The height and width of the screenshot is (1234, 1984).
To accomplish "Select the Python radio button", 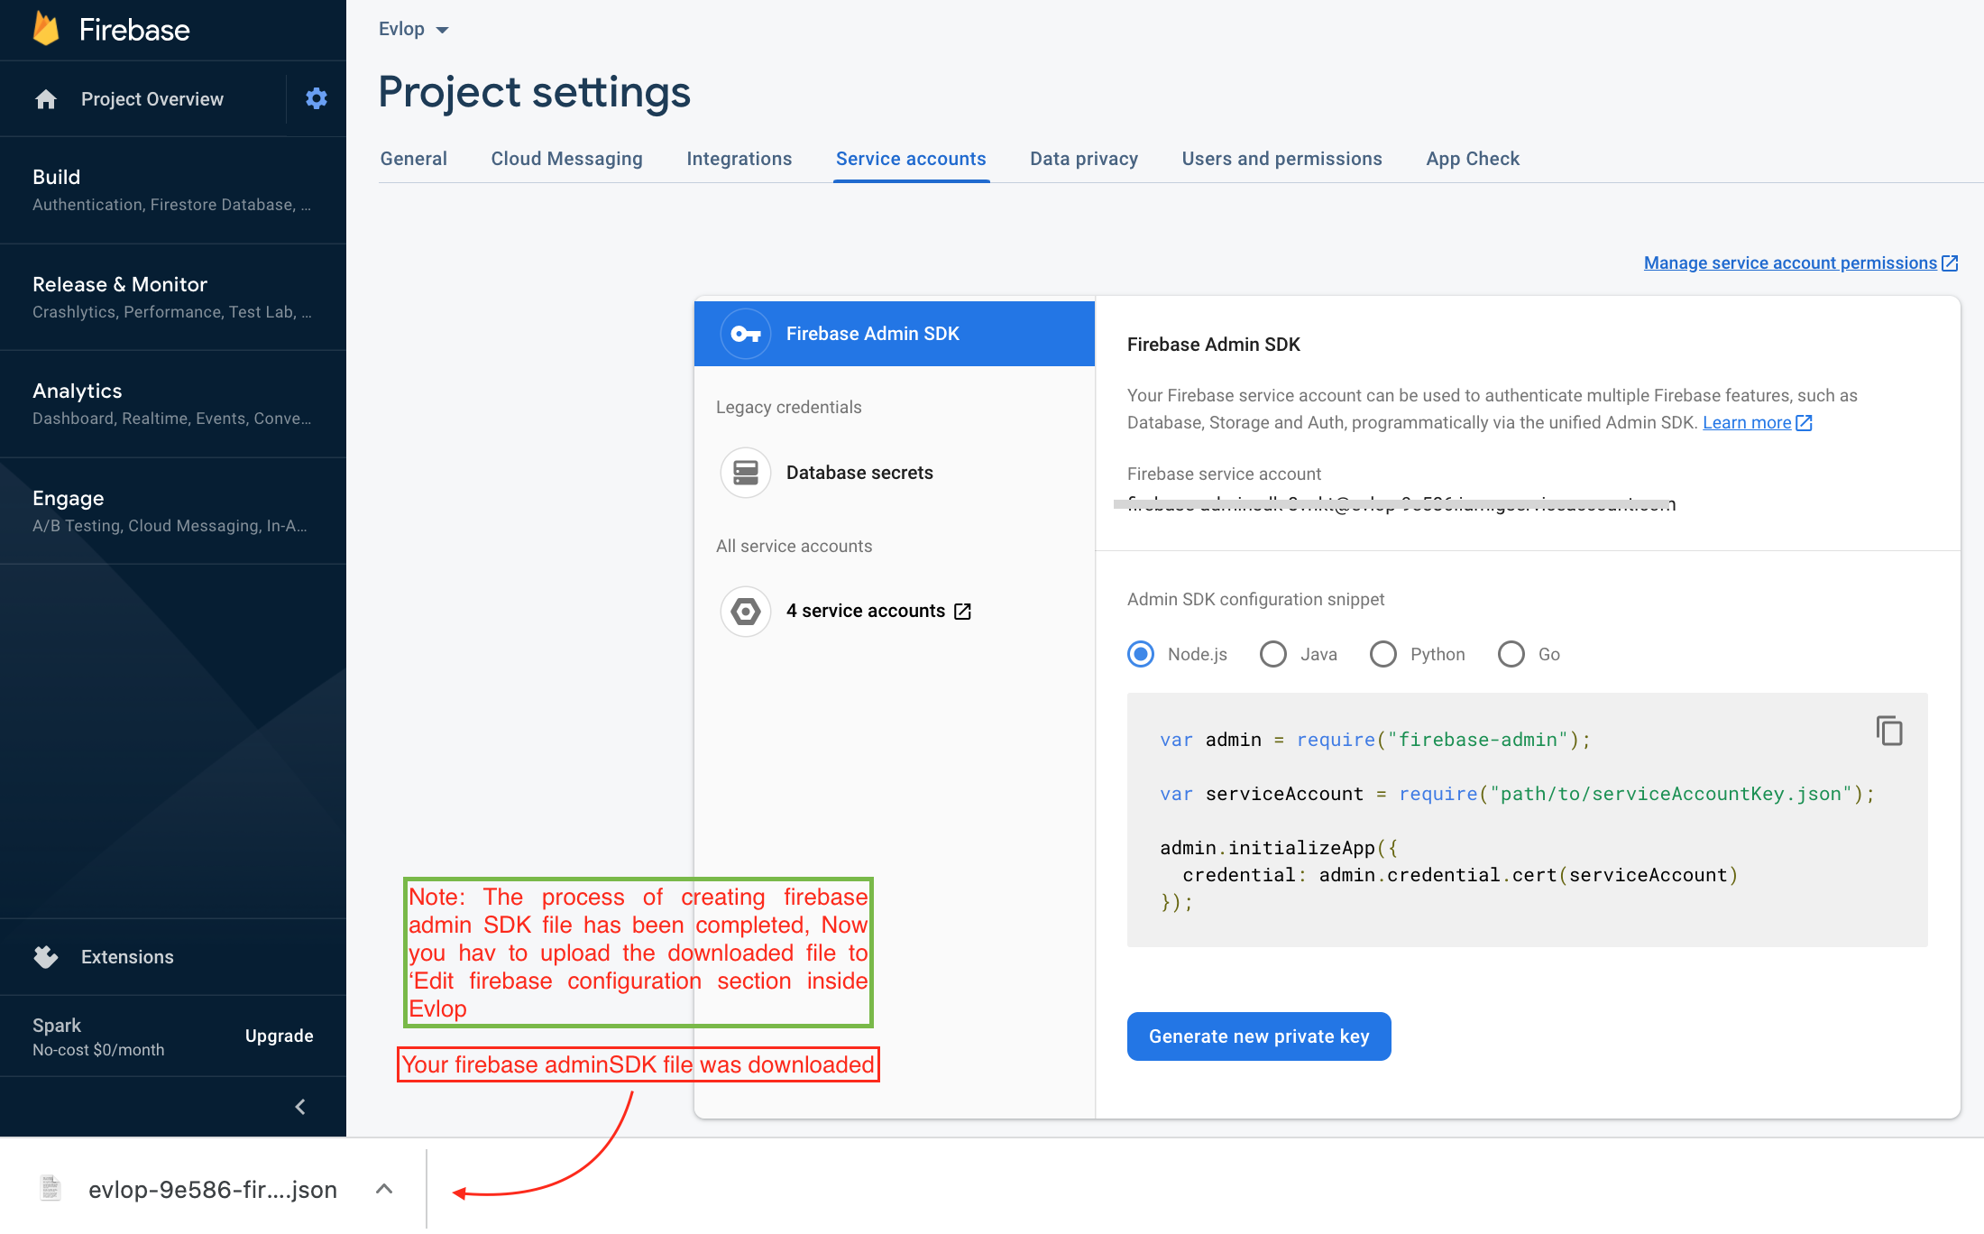I will [1383, 654].
